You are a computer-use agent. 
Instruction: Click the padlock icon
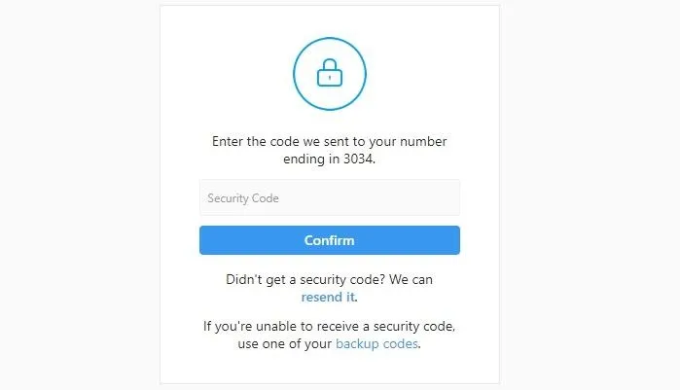click(330, 72)
